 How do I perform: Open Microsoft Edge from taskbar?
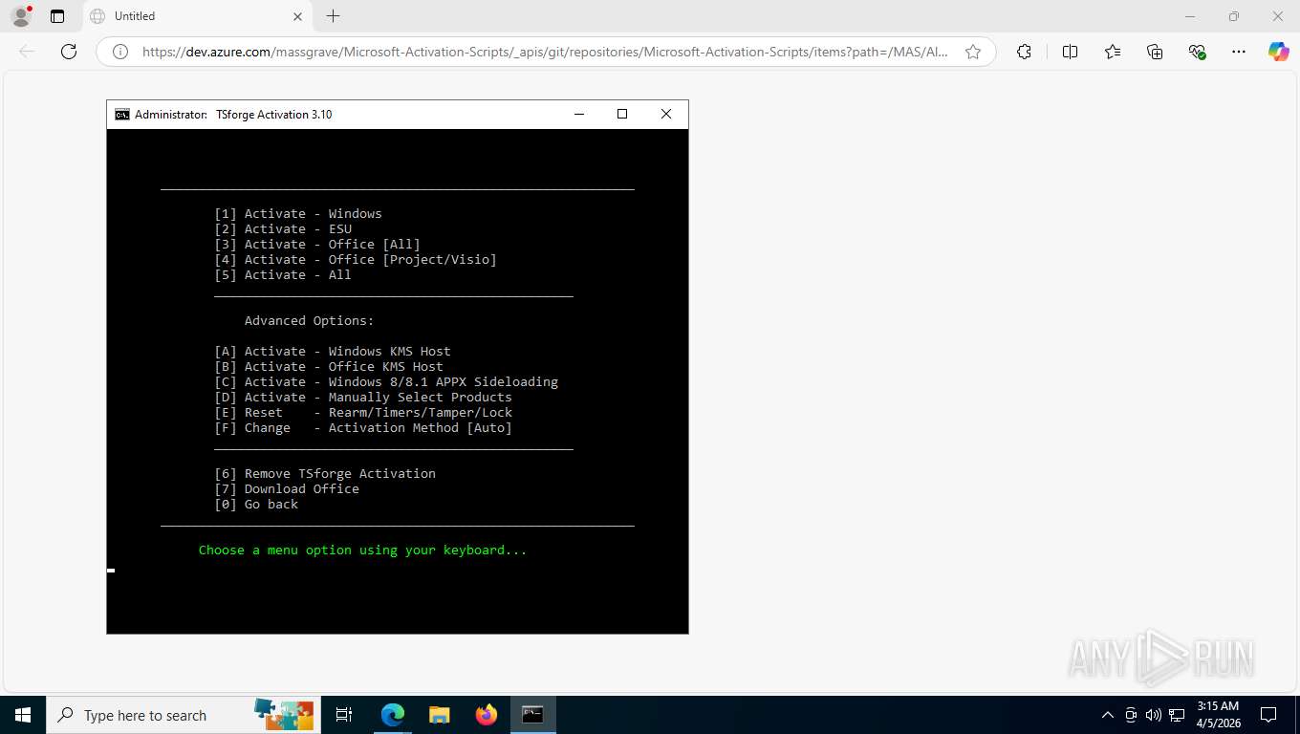click(x=393, y=715)
